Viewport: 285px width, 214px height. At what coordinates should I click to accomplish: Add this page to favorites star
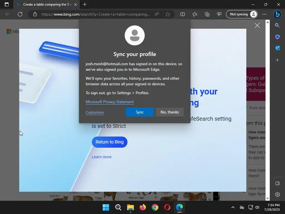pos(168,14)
